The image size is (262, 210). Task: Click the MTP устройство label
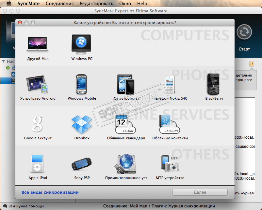point(170,178)
